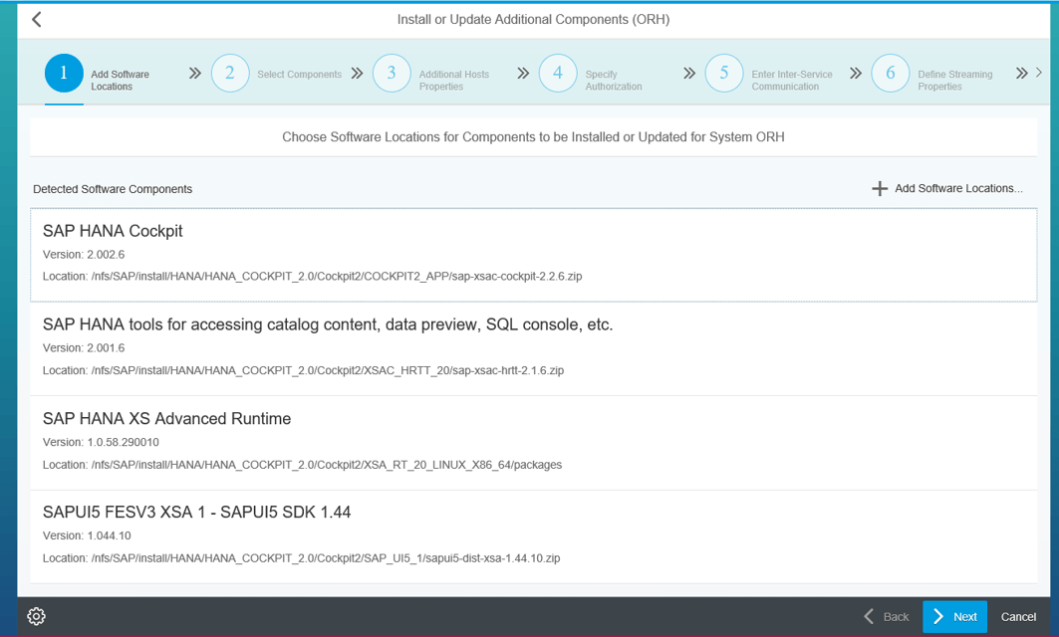The height and width of the screenshot is (637, 1059).
Task: Select SAPUI5 FESV3 XSA 1 entry
Action: pos(534,537)
